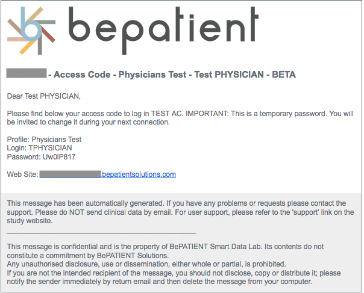Click the redacted gray block before the website link
The height and width of the screenshot is (293, 364).
pyautogui.click(x=69, y=174)
